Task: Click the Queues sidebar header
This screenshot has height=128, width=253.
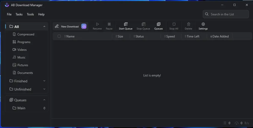Action: click(x=27, y=100)
